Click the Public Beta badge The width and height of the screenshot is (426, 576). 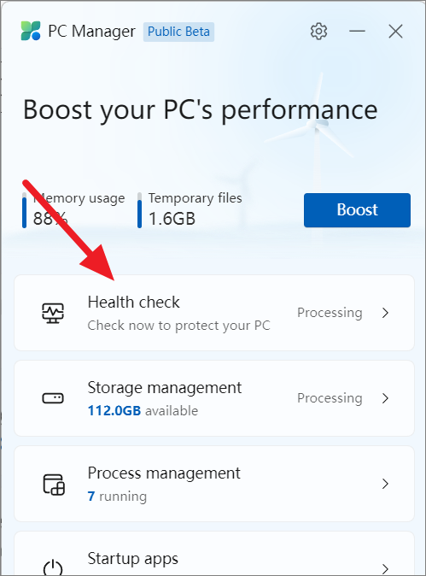[x=178, y=32]
